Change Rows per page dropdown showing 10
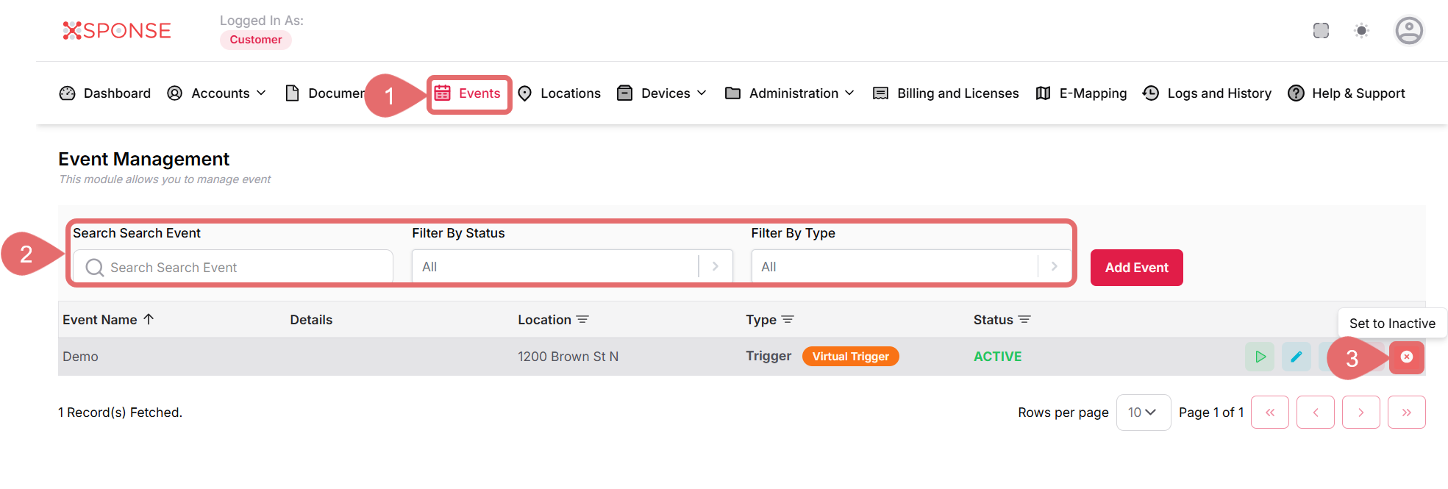Screen dimensions: 1448x489 pos(1142,413)
